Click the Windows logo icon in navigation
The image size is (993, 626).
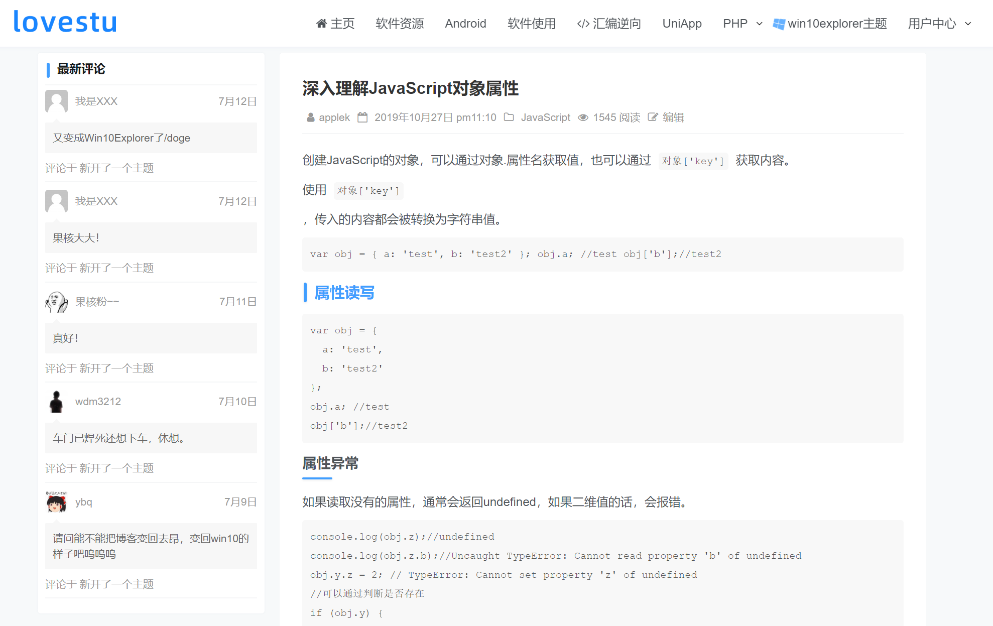point(779,24)
